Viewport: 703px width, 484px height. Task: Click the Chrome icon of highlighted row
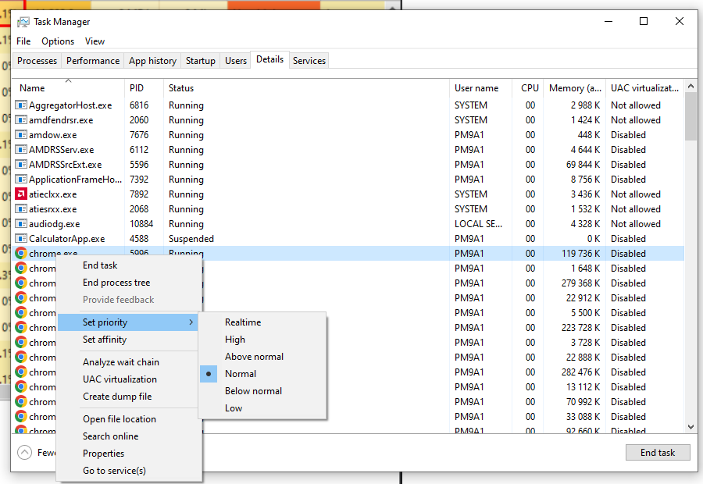[x=21, y=254]
